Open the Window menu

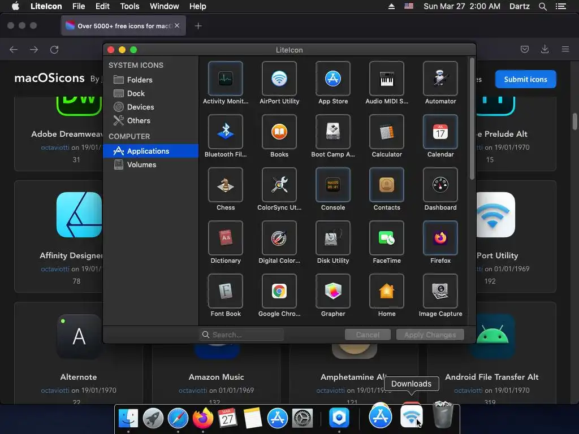pos(165,6)
